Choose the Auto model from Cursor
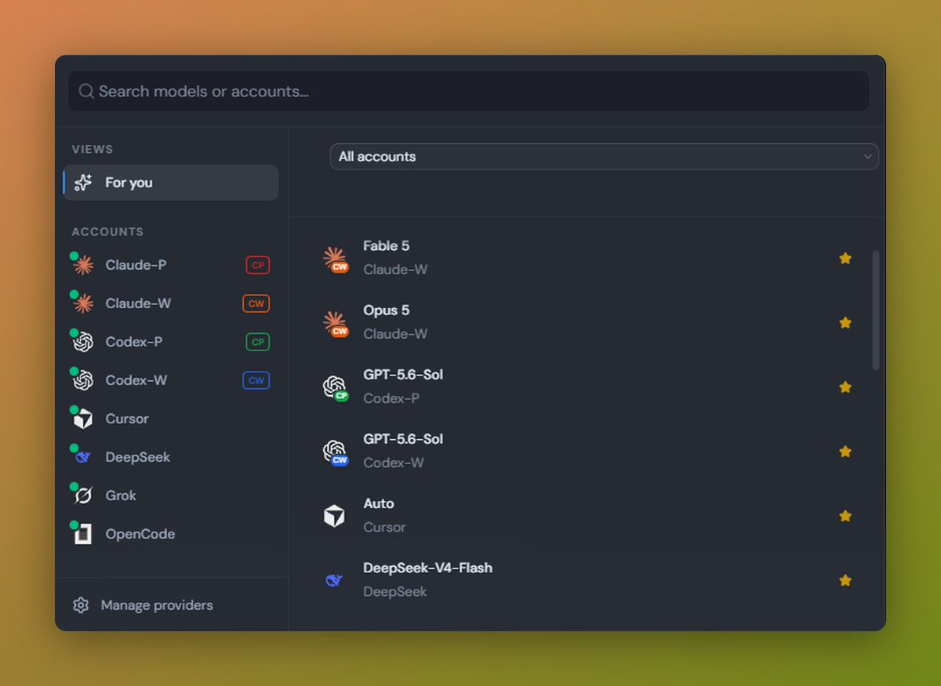 pyautogui.click(x=587, y=515)
